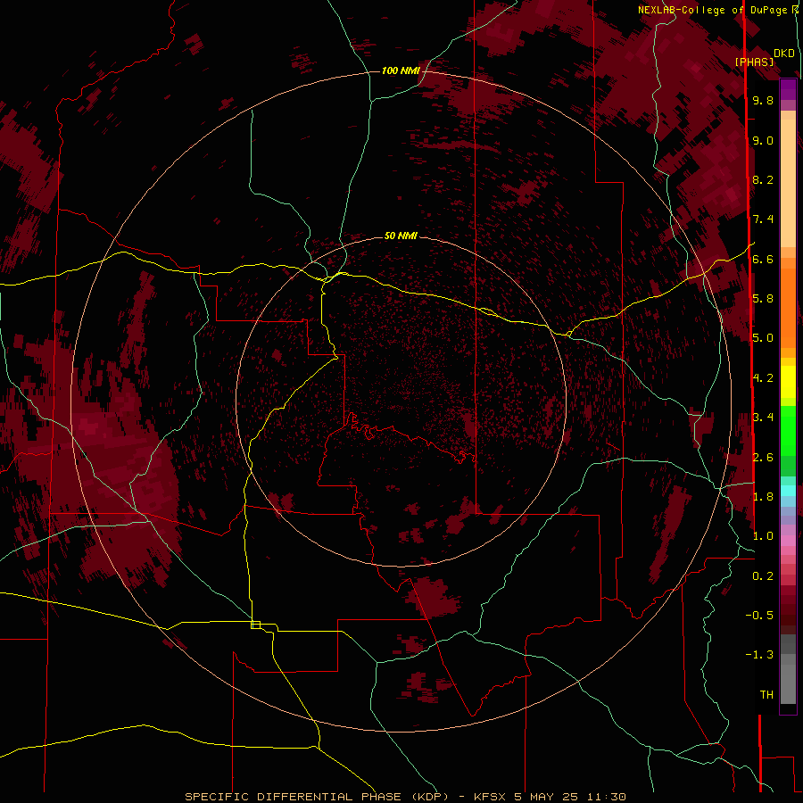Click the 9.0 scale value
Image resolution: width=803 pixels, height=803 pixels.
point(763,140)
